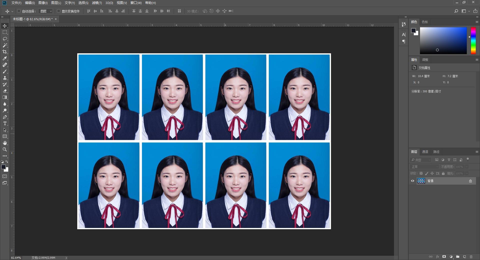Hide the 背景 layer with eye icon
480x260 pixels.
point(412,181)
